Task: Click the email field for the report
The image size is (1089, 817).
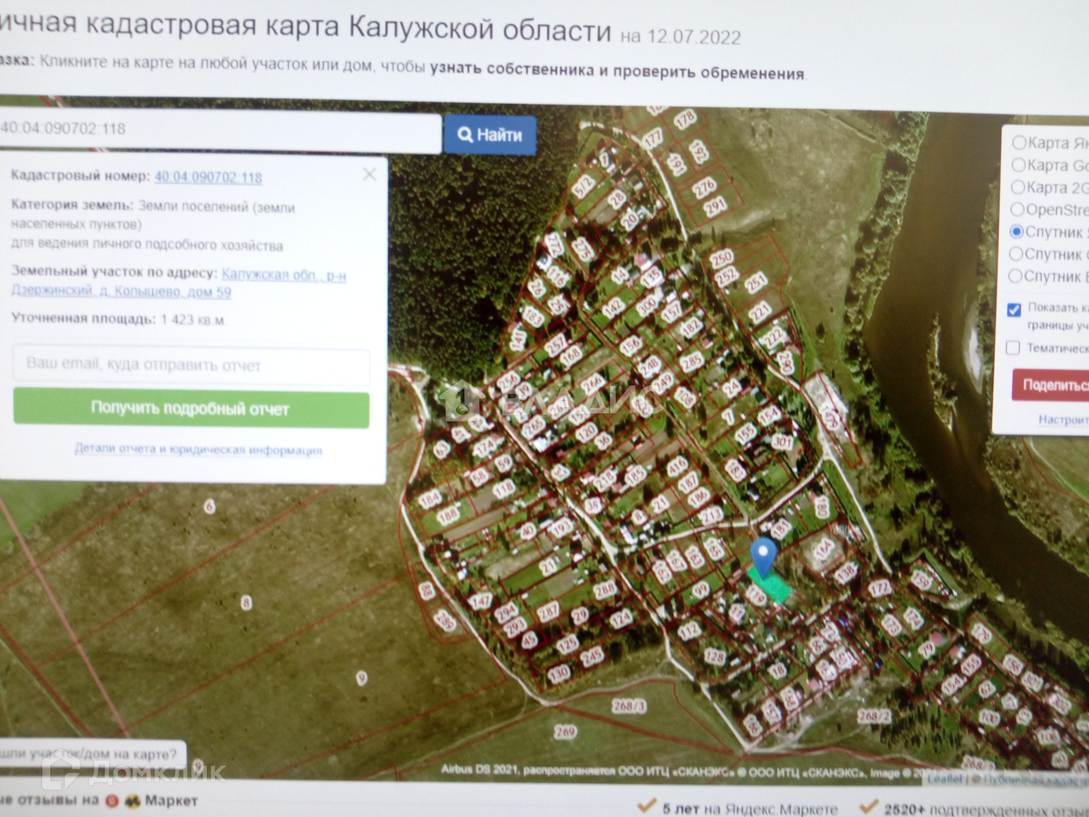Action: pos(191,365)
